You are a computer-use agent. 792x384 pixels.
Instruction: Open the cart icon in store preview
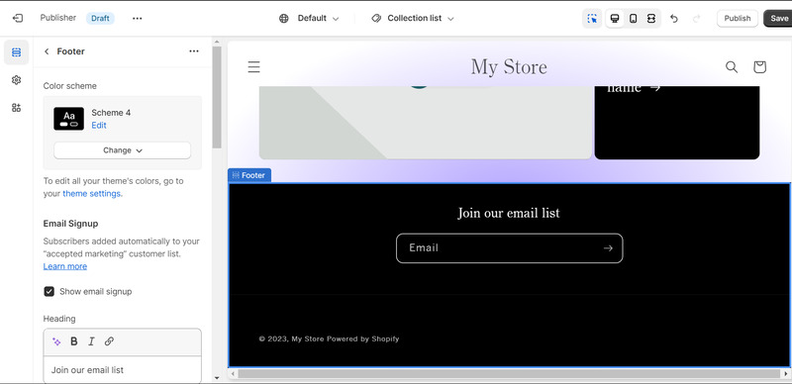pyautogui.click(x=759, y=66)
